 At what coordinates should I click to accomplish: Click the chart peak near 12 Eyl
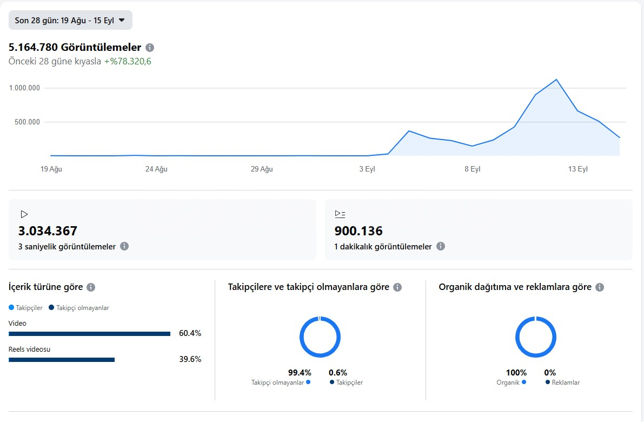pyautogui.click(x=556, y=80)
